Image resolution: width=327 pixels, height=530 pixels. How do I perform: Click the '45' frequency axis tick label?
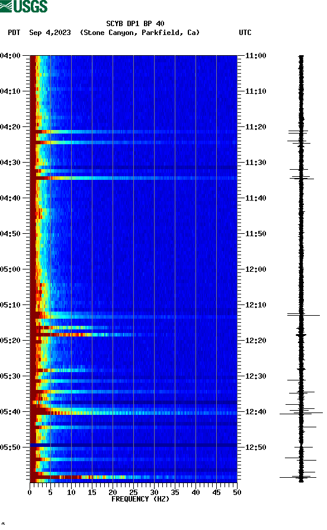pos(216,493)
